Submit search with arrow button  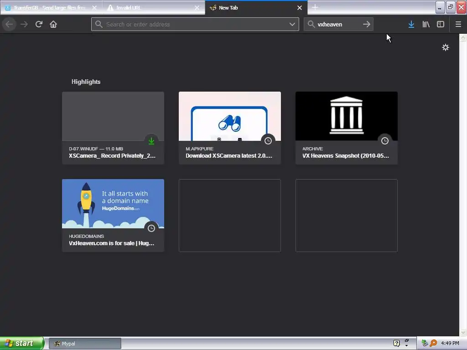pos(367,24)
